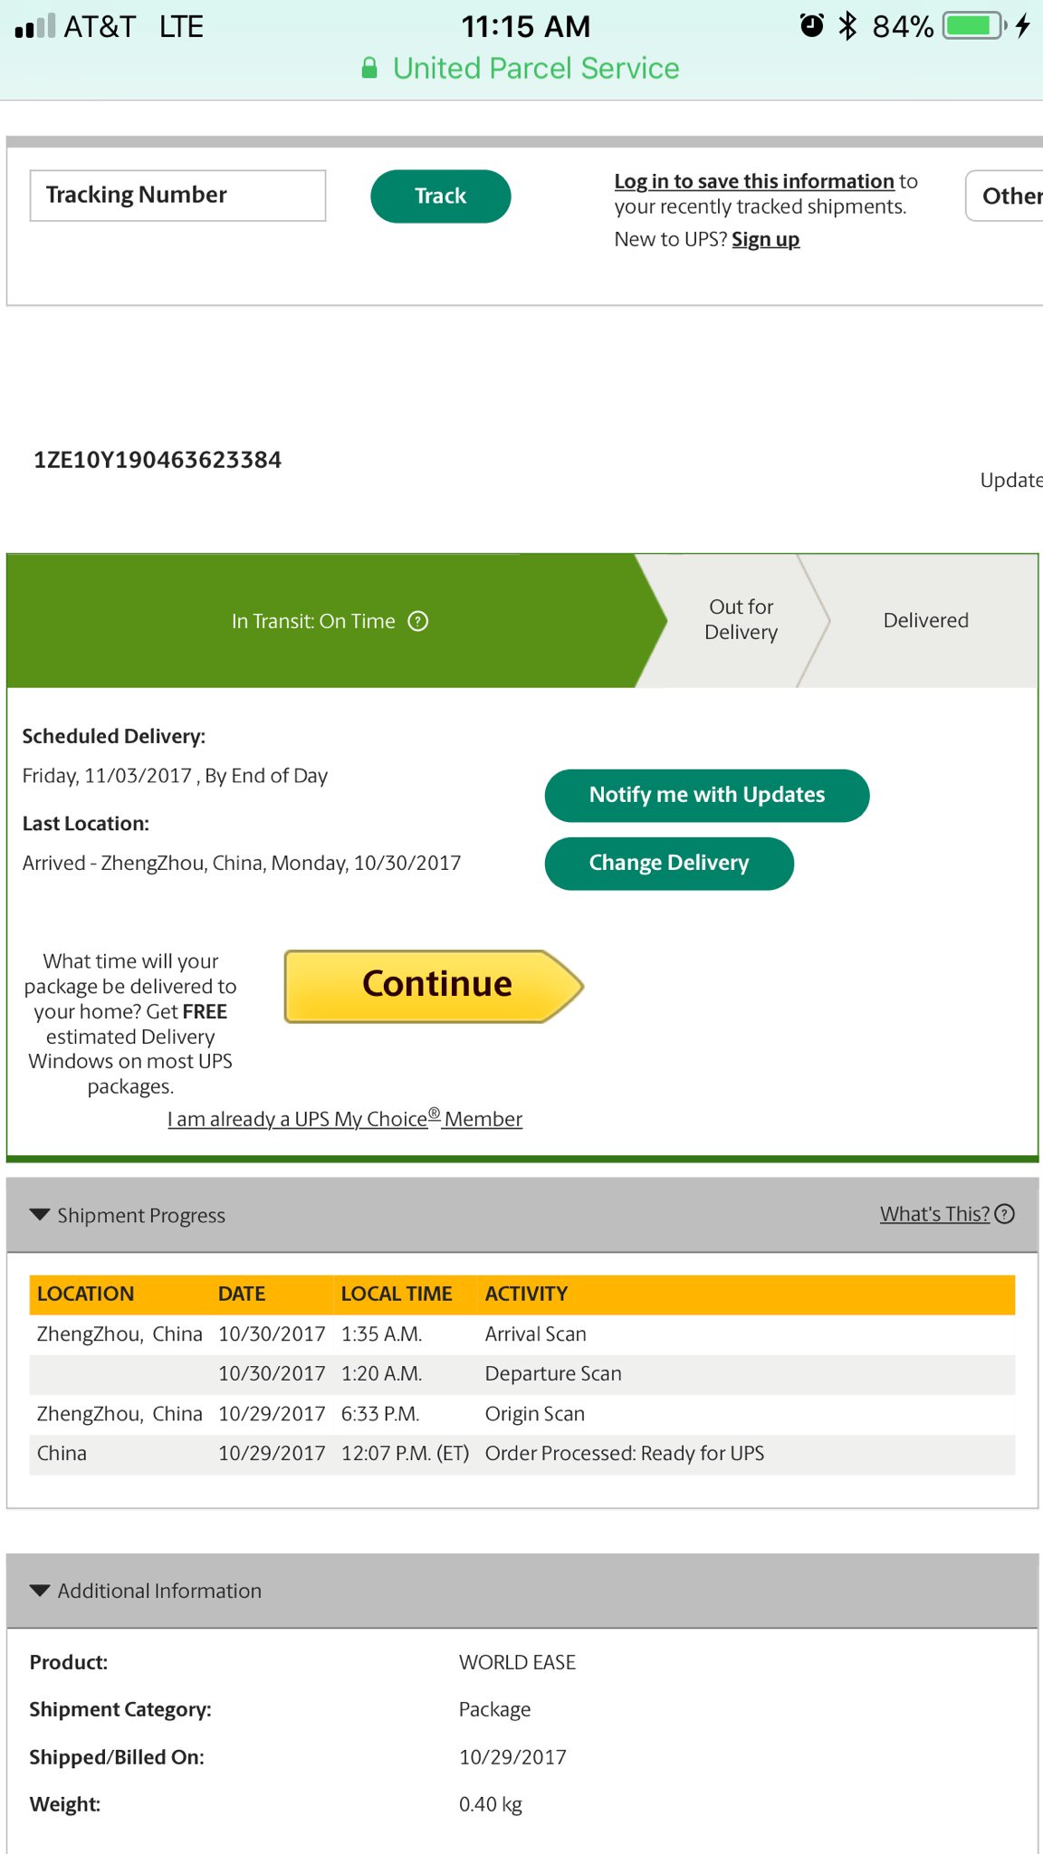Click the Departure Scan activity cell

pyautogui.click(x=553, y=1374)
